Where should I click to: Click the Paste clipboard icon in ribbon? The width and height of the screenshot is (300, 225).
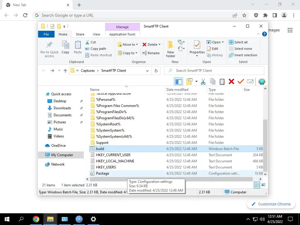(78, 45)
